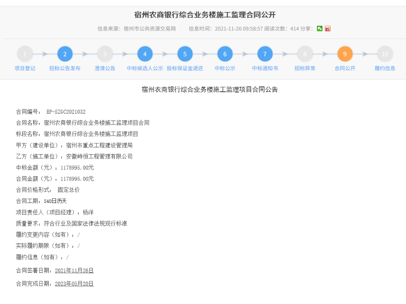
Task: Click price form value 固定总价
Action: click(69, 190)
